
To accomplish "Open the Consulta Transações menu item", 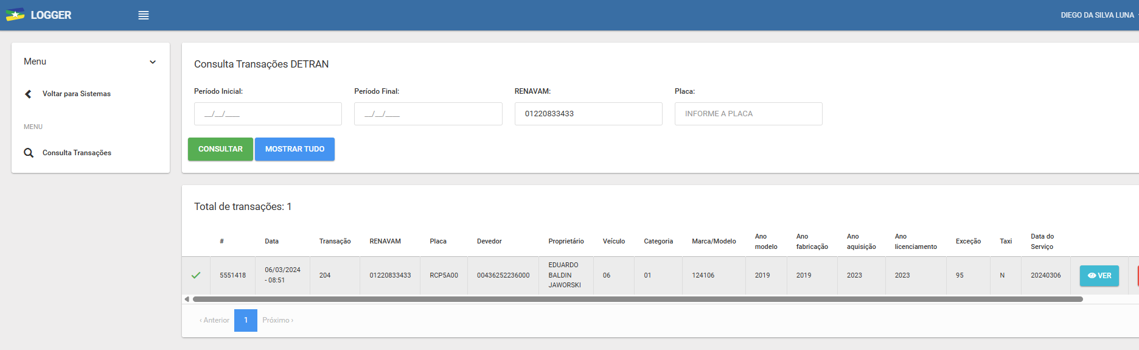I will pyautogui.click(x=77, y=153).
